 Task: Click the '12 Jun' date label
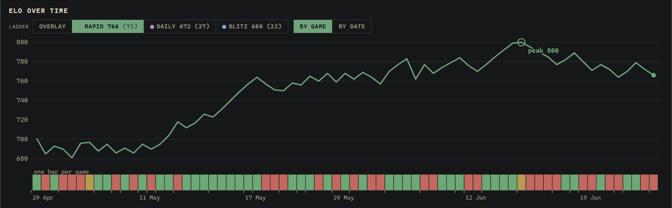click(476, 198)
